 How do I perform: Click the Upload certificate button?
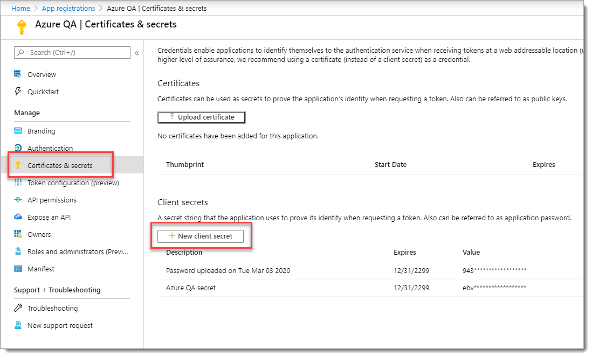(x=201, y=117)
